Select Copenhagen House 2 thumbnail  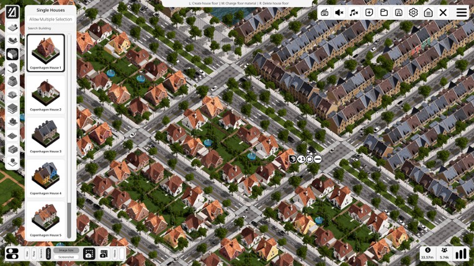45,94
